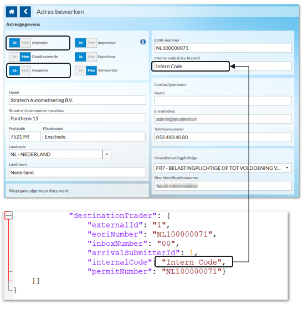The width and height of the screenshot is (308, 309).
Task: Open the blue info icon near Importeur
Action: (x=143, y=42)
